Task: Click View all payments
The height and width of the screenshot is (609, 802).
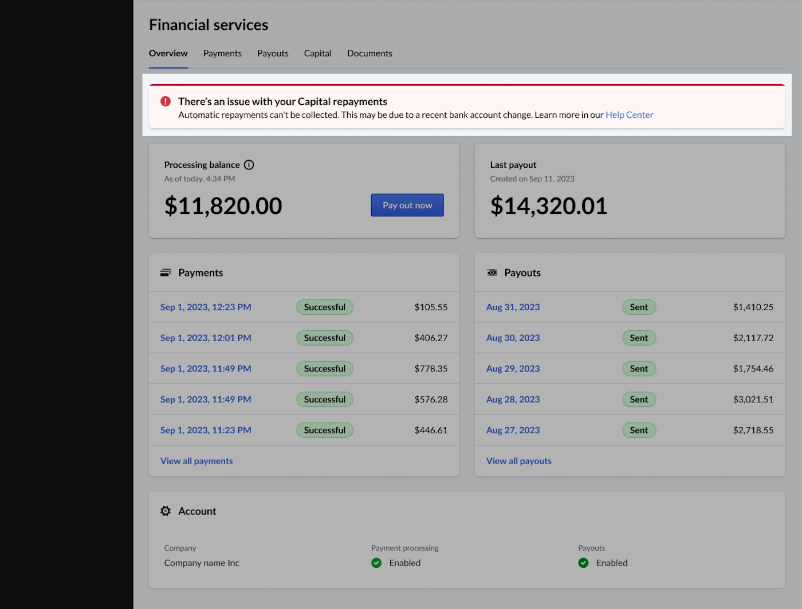Action: point(196,461)
